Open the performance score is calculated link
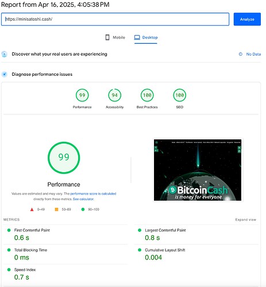The image size is (266, 287). pos(93,193)
